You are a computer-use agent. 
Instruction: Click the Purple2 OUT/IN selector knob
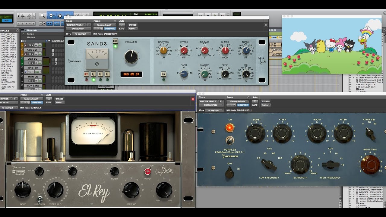(230, 172)
